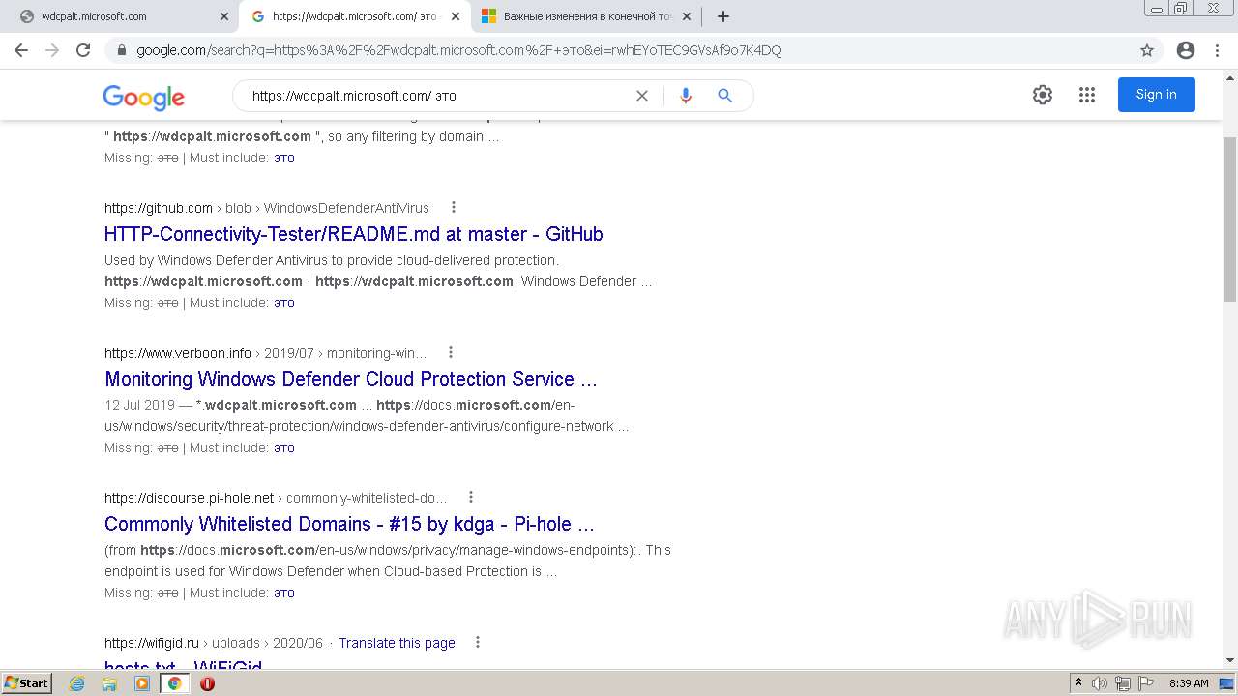Click 'это' must include under verboon result
This screenshot has width=1238, height=696.
(284, 449)
